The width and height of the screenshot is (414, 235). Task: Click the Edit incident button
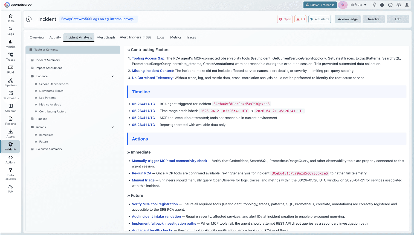pyautogui.click(x=398, y=19)
